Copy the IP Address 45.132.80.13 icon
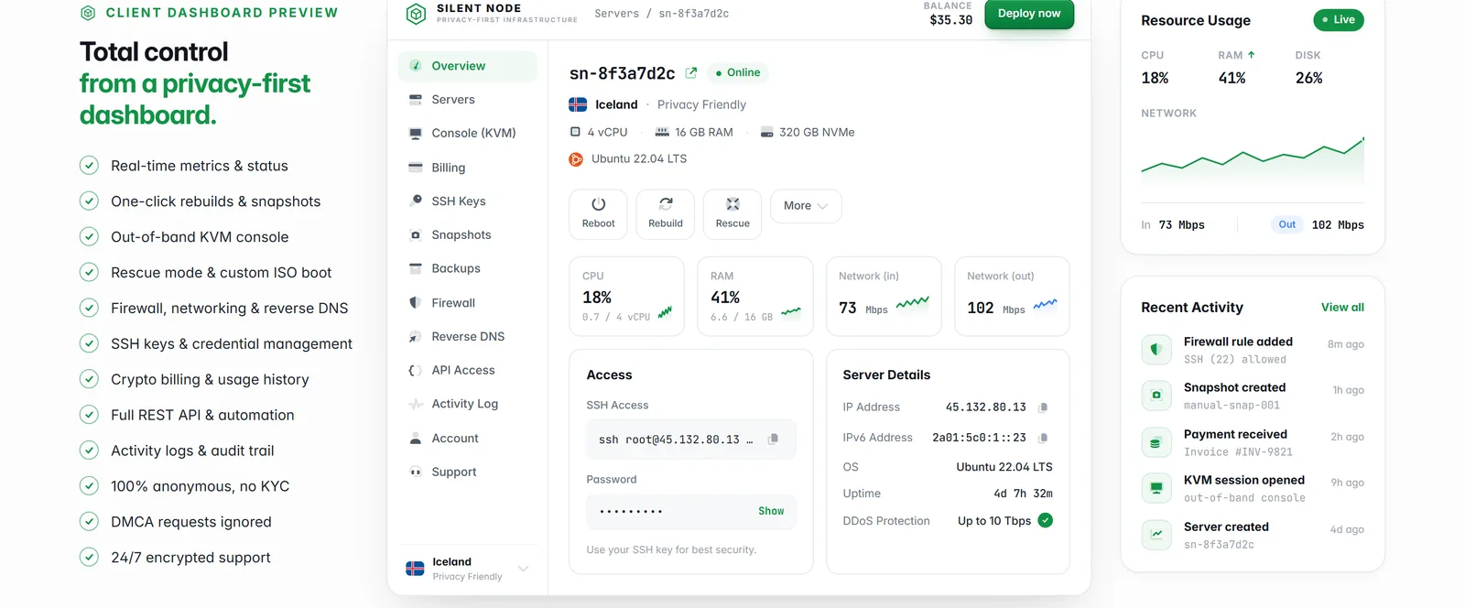This screenshot has width=1465, height=608. 1043,407
